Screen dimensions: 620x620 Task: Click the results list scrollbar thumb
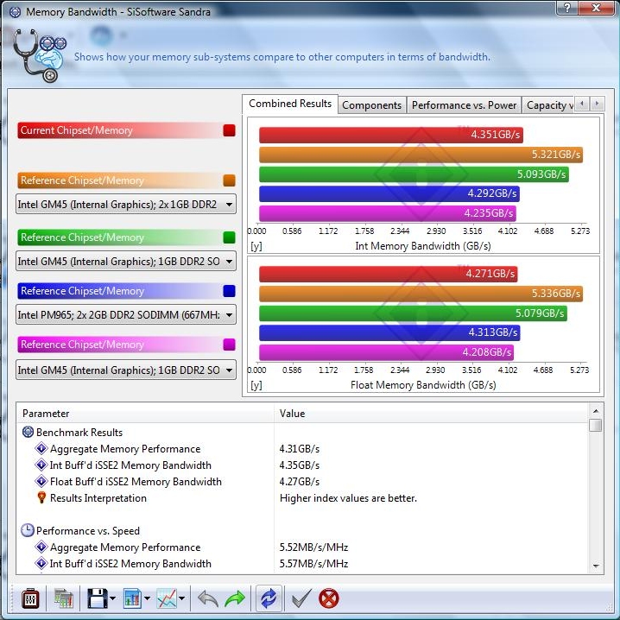point(596,426)
